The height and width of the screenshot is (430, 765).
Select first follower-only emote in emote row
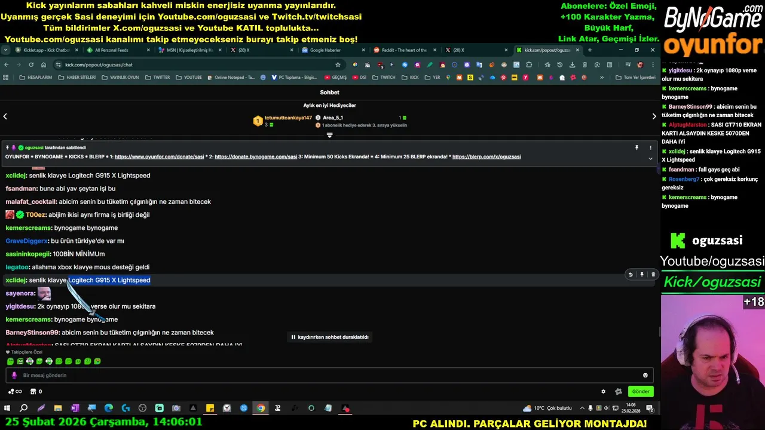[10, 361]
